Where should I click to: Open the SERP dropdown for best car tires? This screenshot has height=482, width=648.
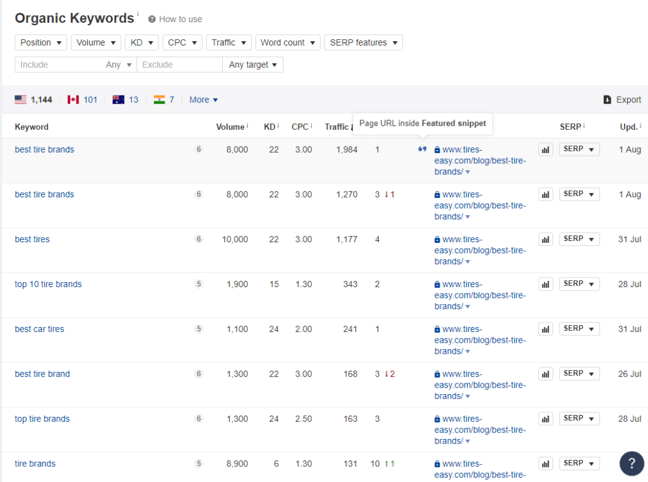(579, 329)
